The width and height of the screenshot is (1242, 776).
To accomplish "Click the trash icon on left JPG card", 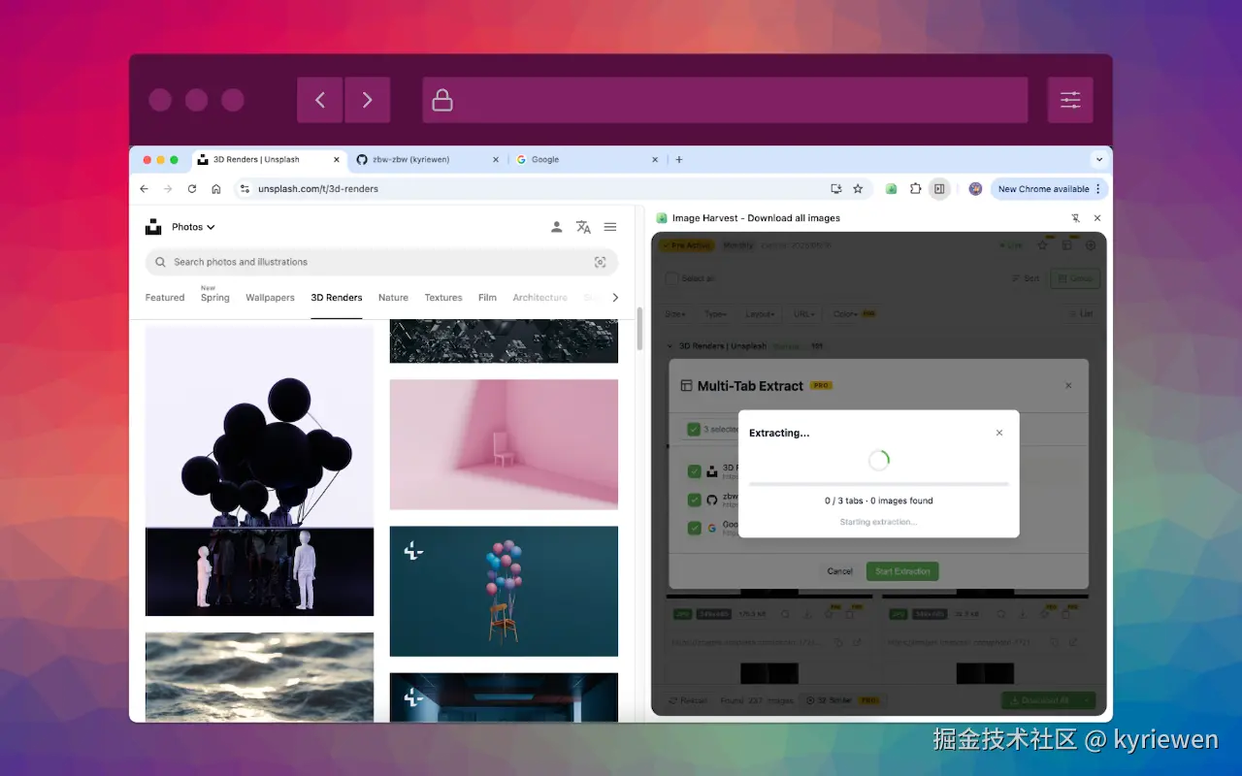I will 849,614.
